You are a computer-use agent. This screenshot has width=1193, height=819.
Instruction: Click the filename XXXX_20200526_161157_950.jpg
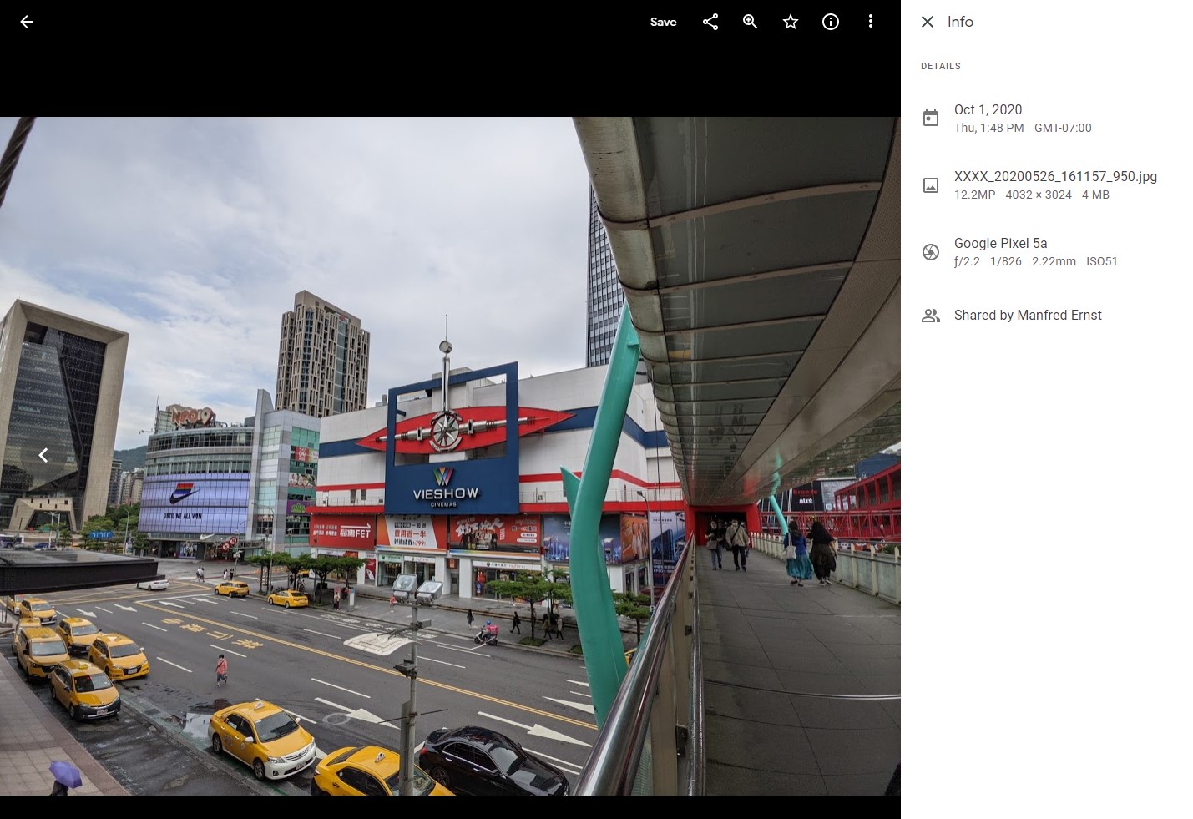(1055, 176)
